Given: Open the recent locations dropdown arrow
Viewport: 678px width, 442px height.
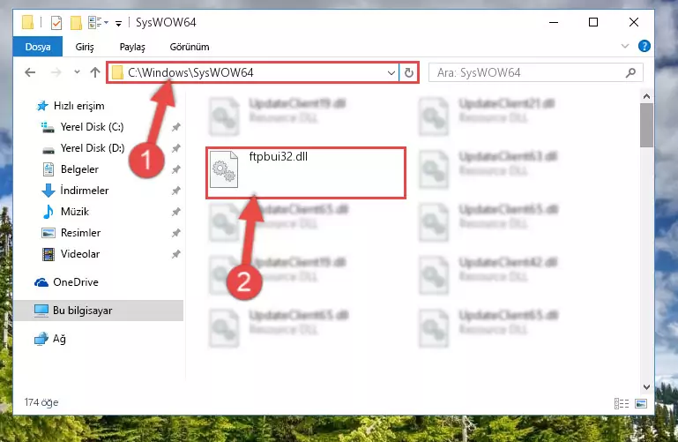Looking at the screenshot, I should click(77, 72).
